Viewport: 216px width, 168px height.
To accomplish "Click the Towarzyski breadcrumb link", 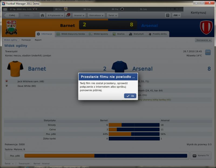I will click(x=24, y=163).
